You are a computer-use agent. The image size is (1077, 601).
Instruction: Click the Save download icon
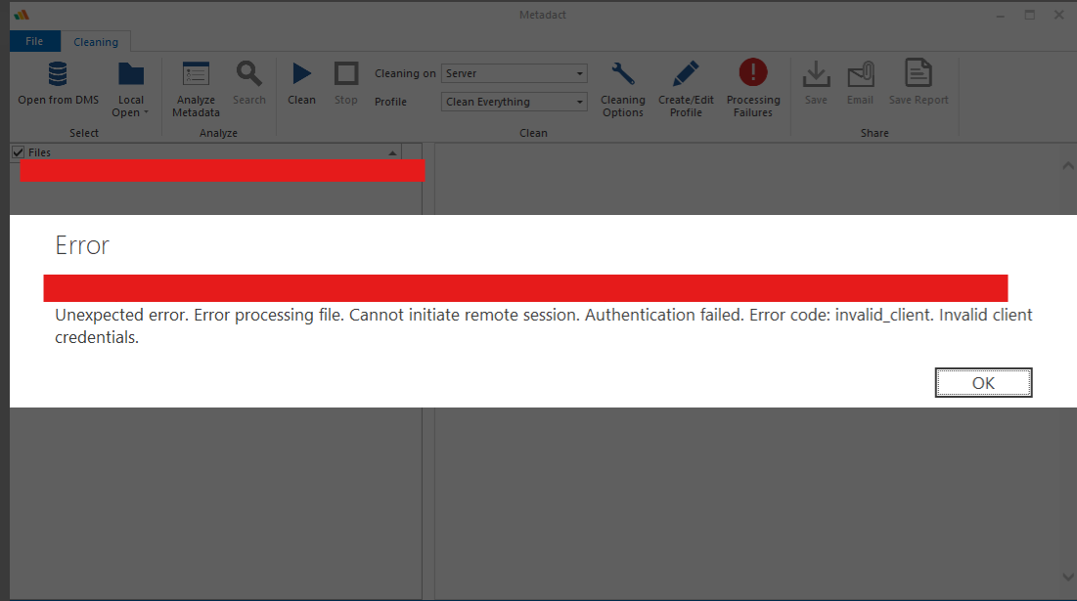coord(816,75)
